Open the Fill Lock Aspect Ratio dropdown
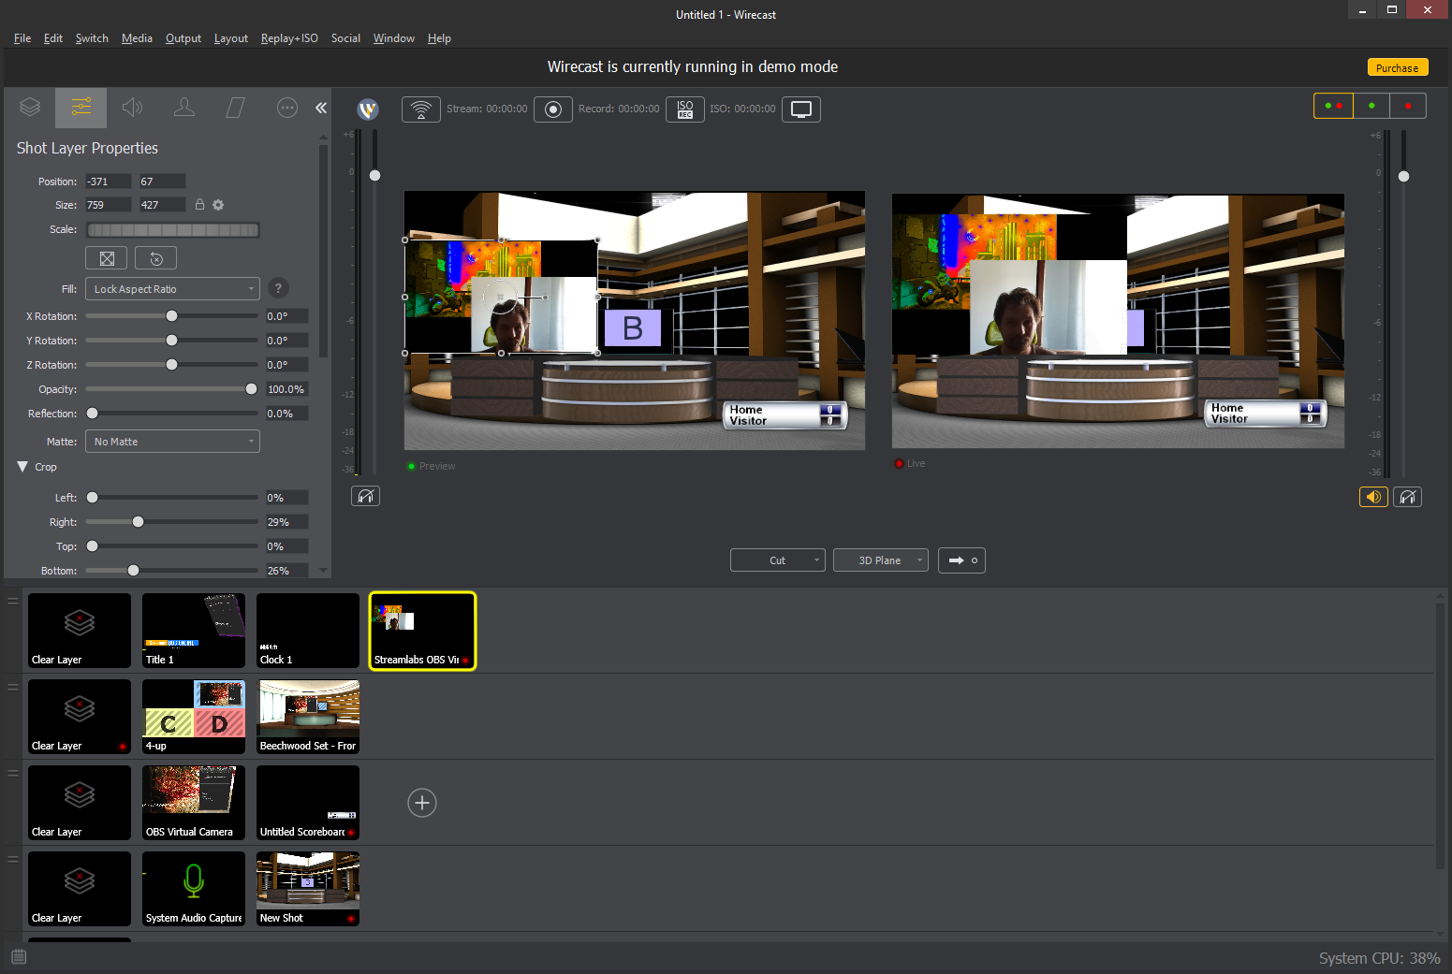 coord(172,289)
